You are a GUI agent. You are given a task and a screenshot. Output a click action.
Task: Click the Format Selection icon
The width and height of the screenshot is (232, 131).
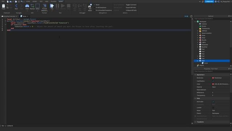[44, 6]
